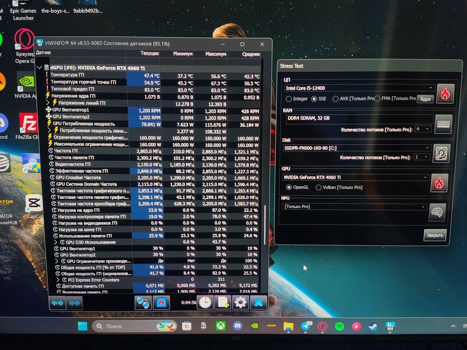The width and height of the screenshot is (467, 350).
Task: Click the Минимум column header
Action: 177,54
